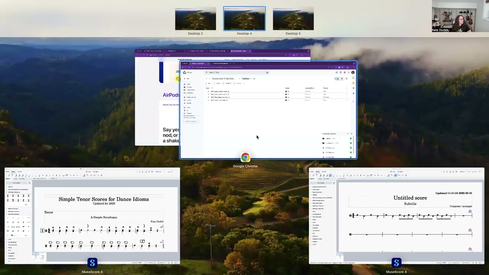The width and height of the screenshot is (489, 275).
Task: Open Google account avatar in Drive
Action: (353, 72)
